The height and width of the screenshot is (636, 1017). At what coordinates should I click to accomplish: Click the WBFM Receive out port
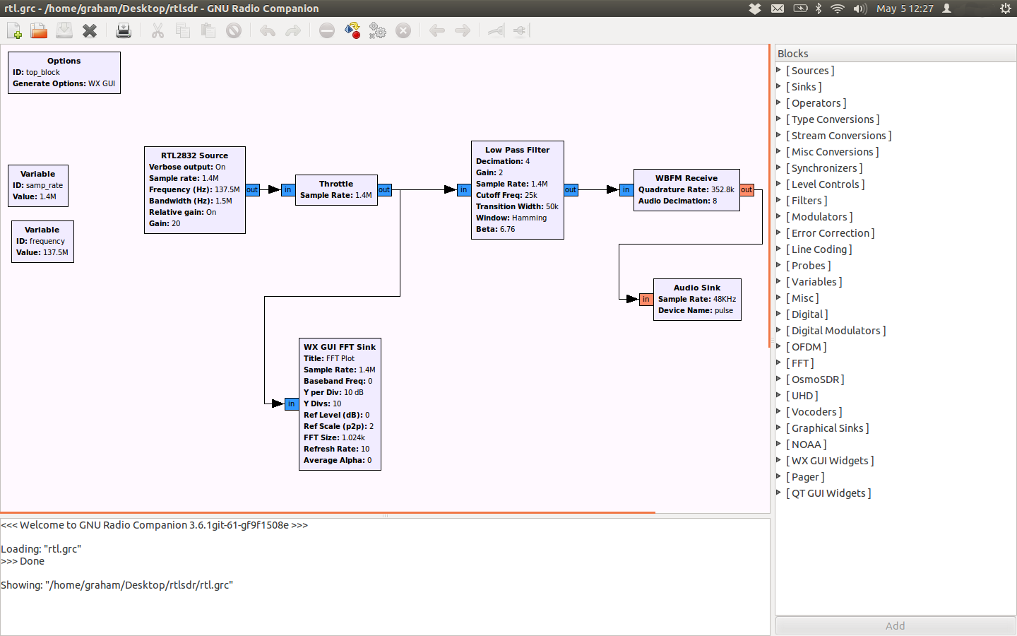(747, 189)
